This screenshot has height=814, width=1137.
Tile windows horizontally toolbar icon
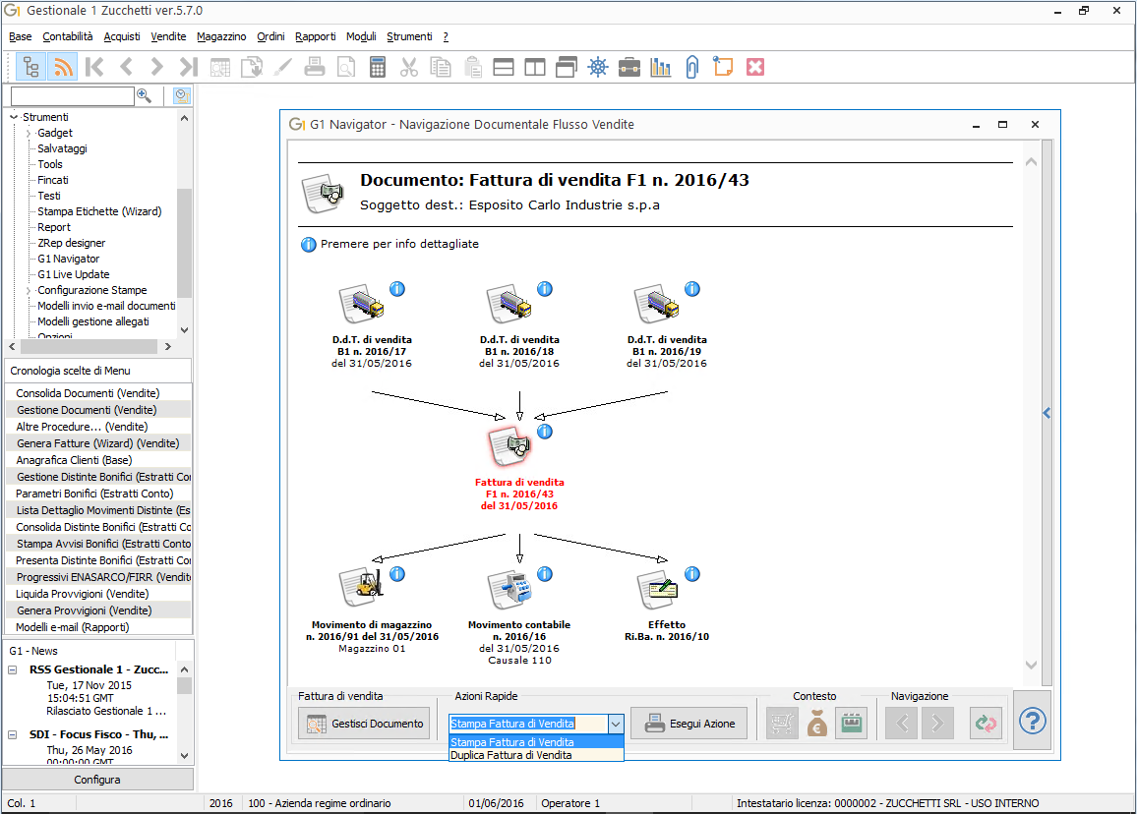[x=504, y=68]
